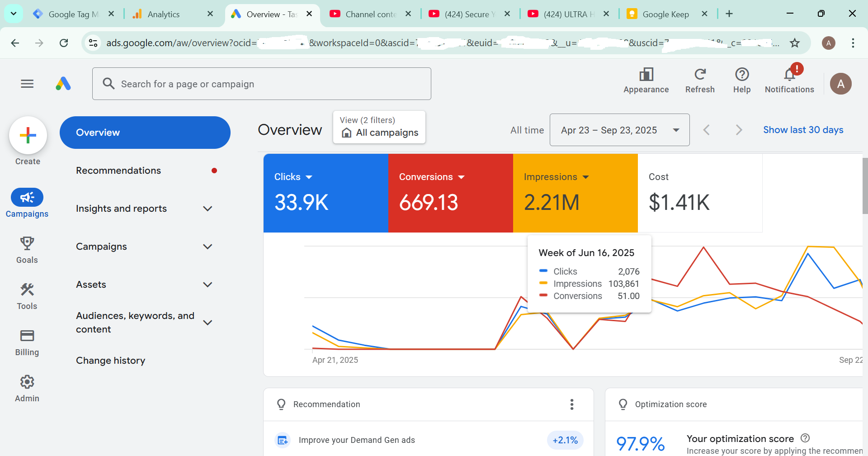Click the Refresh icon in header
Viewport: 868px width, 456px height.
coord(700,75)
